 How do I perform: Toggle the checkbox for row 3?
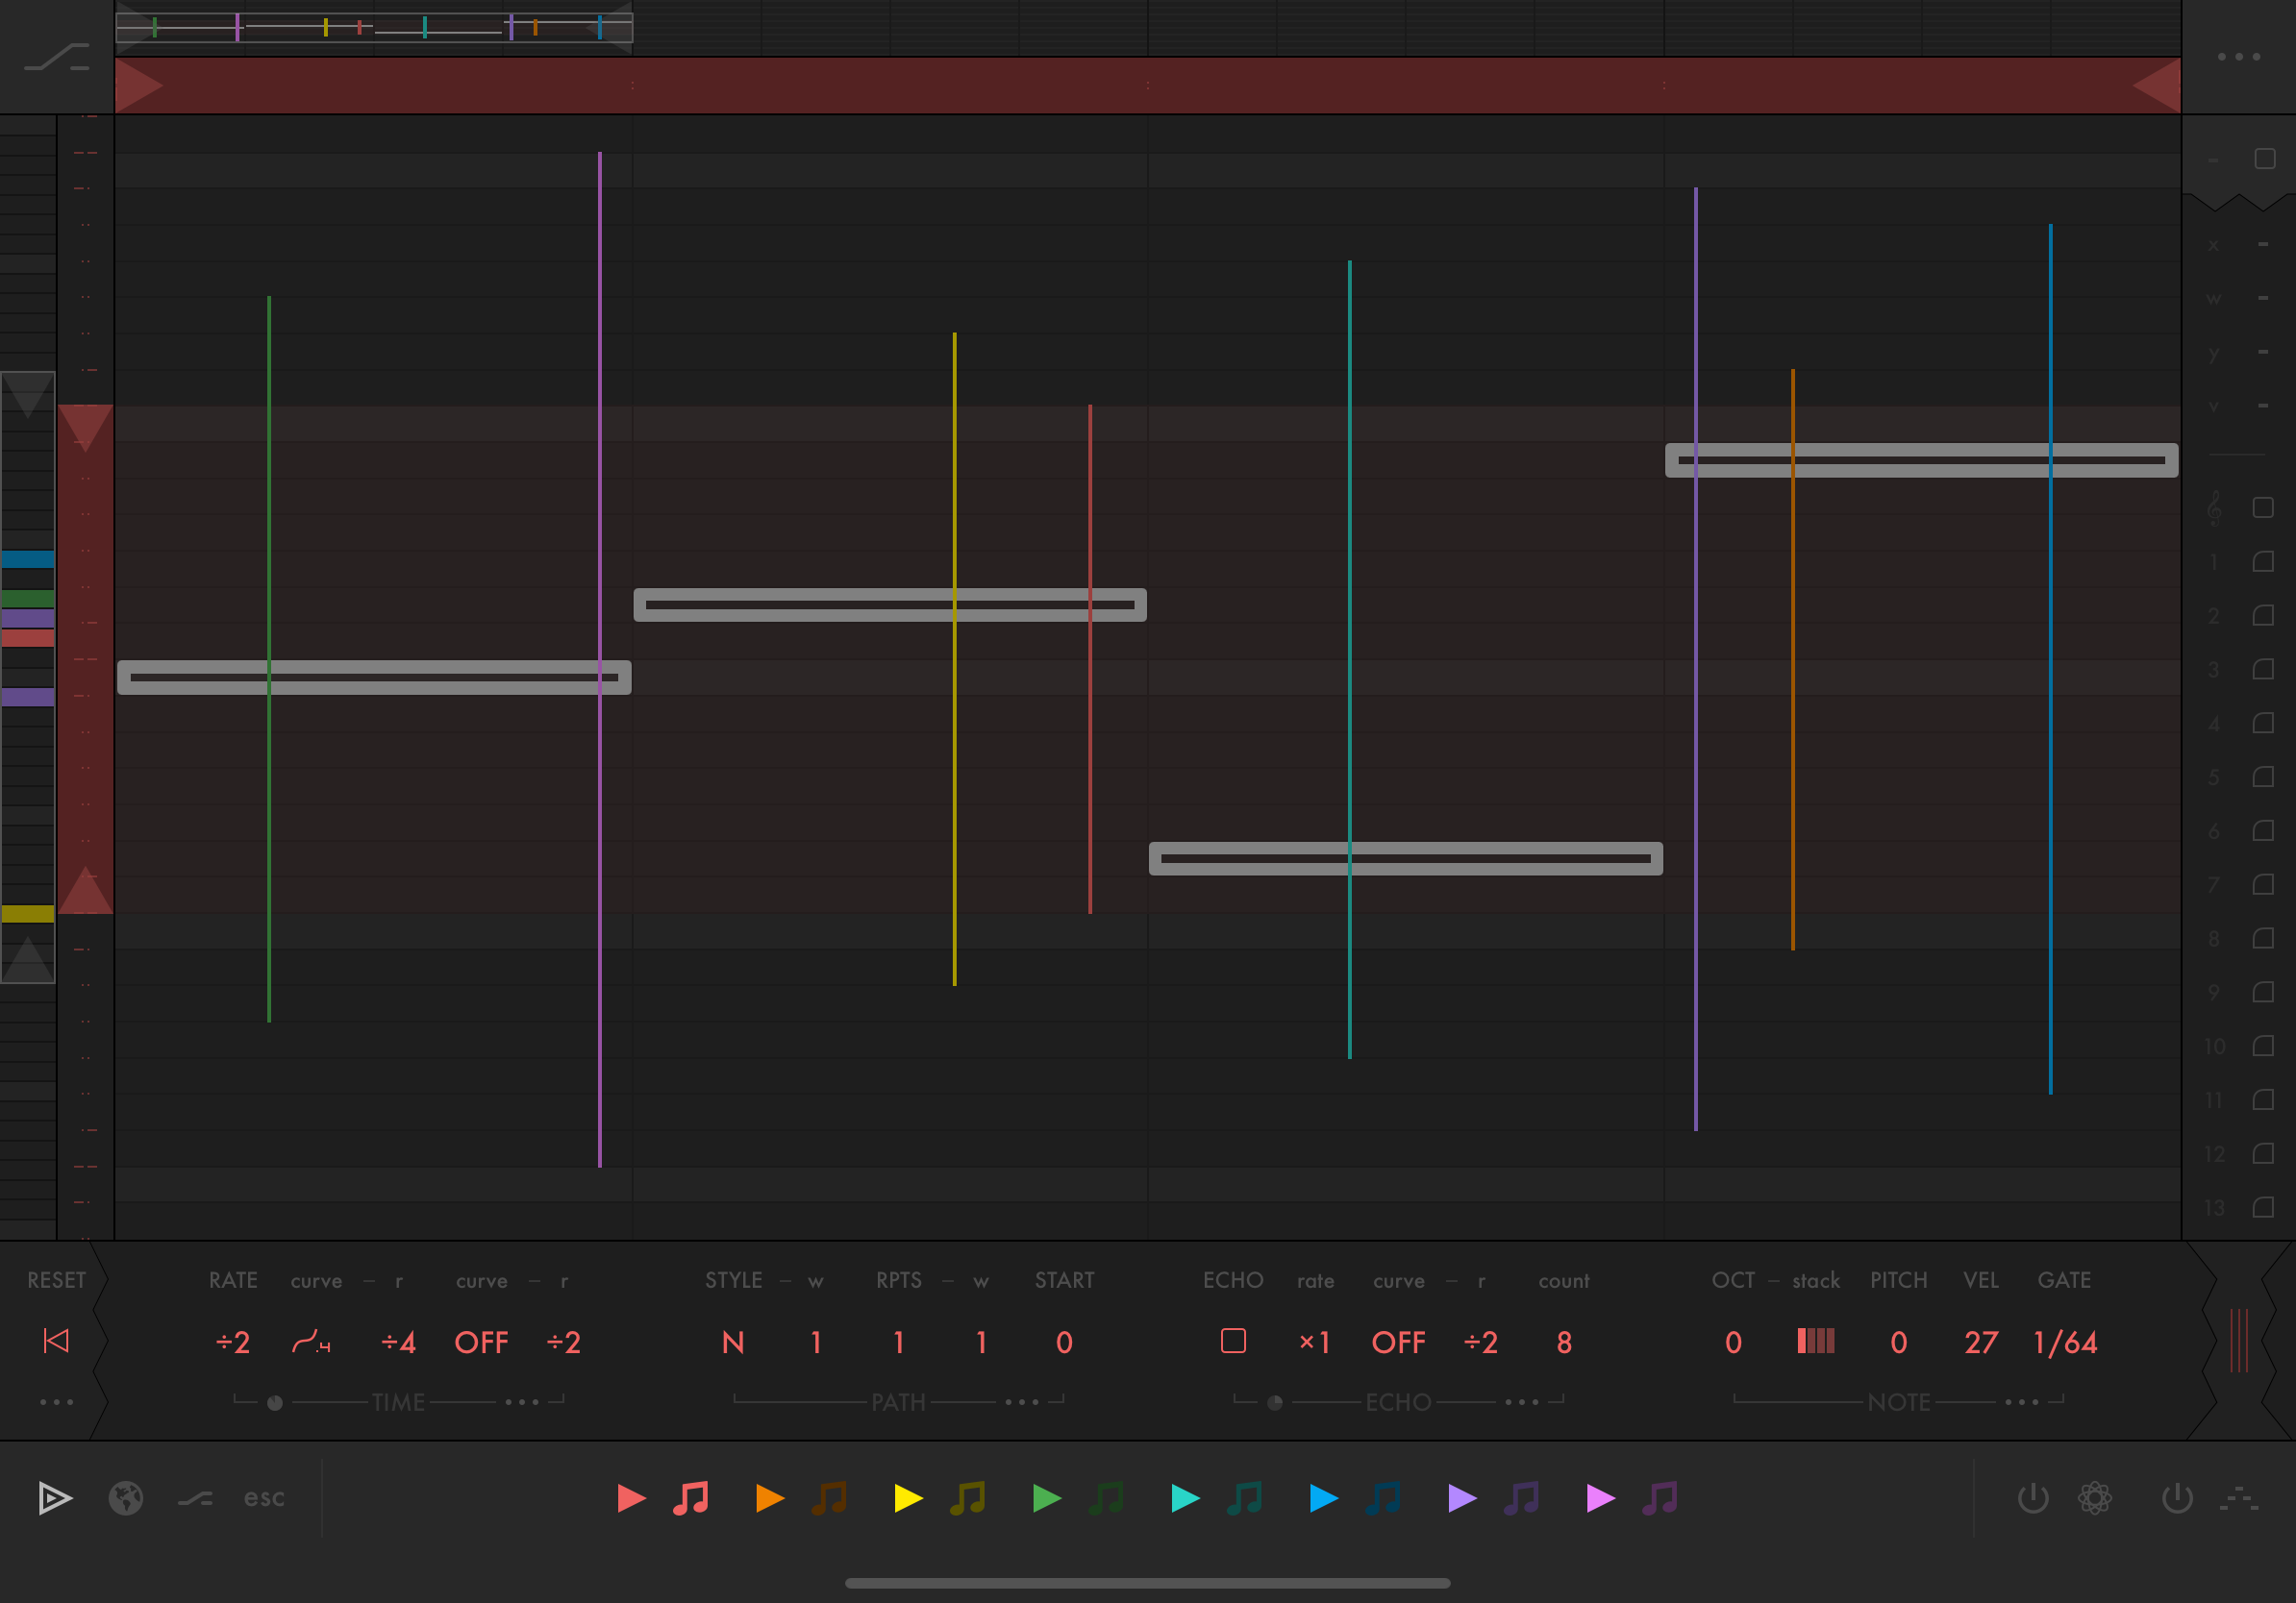pos(2263,670)
